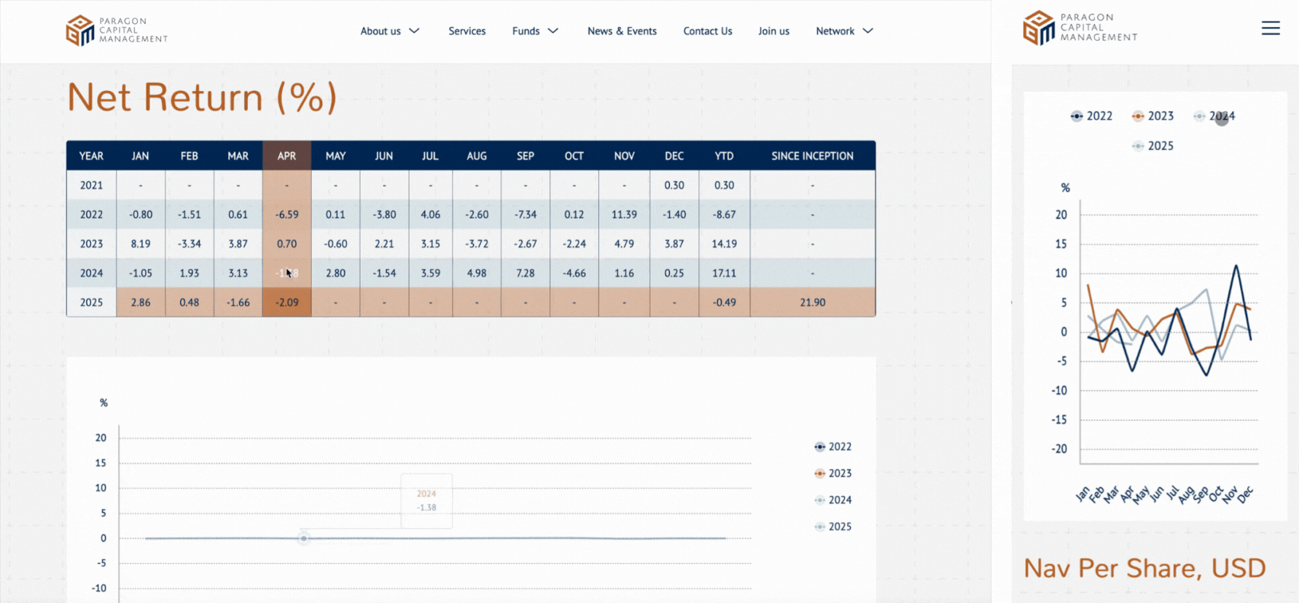Click the Paragon Capital Management logo in desktop header
Screen dimensions: 1299x603
117,31
